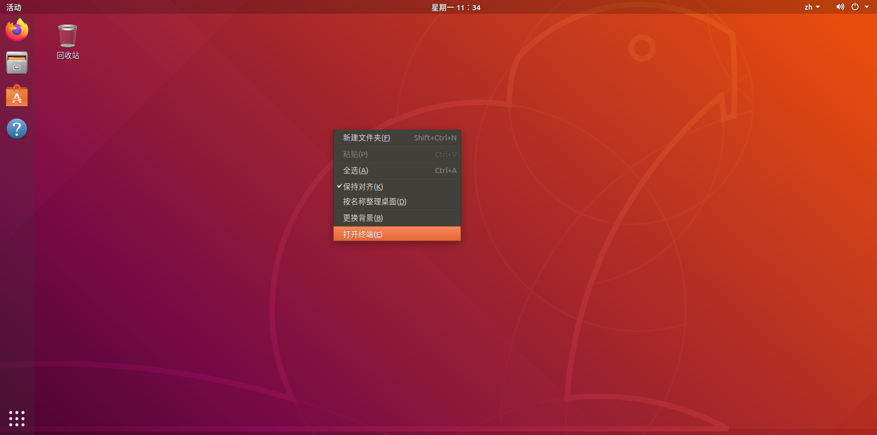Open the Help icon in dock
The width and height of the screenshot is (877, 435).
tap(17, 129)
